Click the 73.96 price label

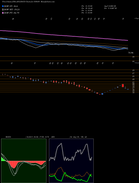pos(131,53)
